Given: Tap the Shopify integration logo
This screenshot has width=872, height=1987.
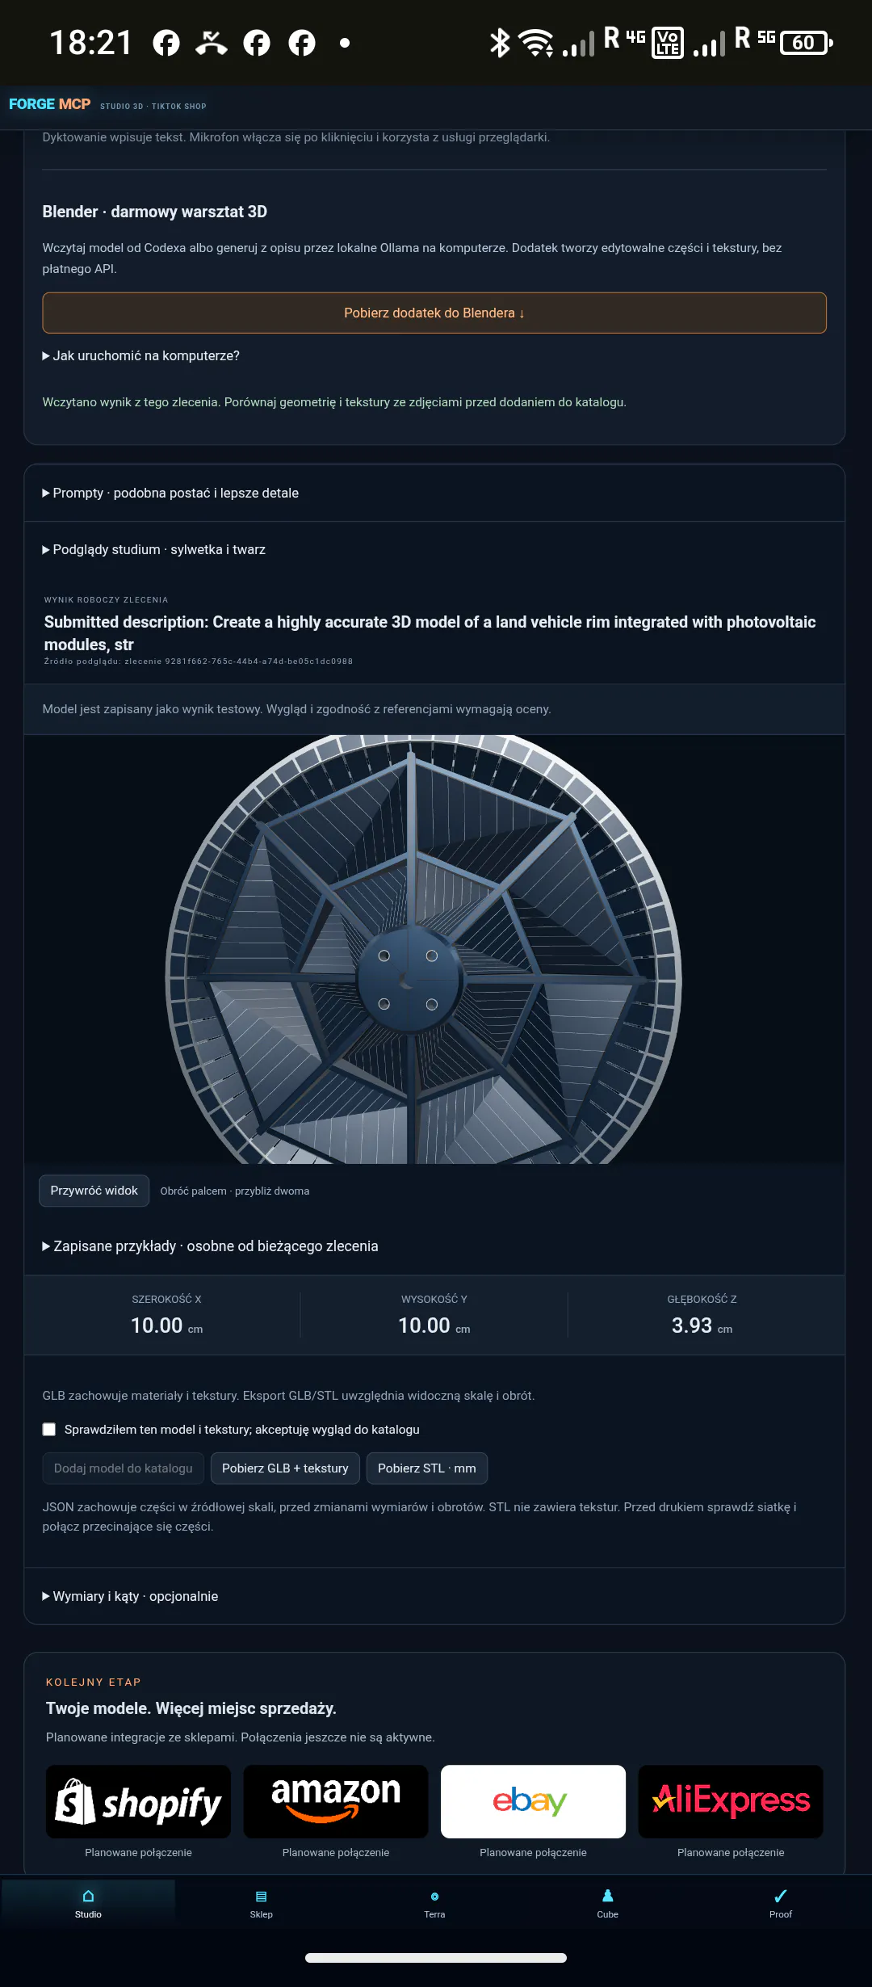Looking at the screenshot, I should pyautogui.click(x=138, y=1801).
